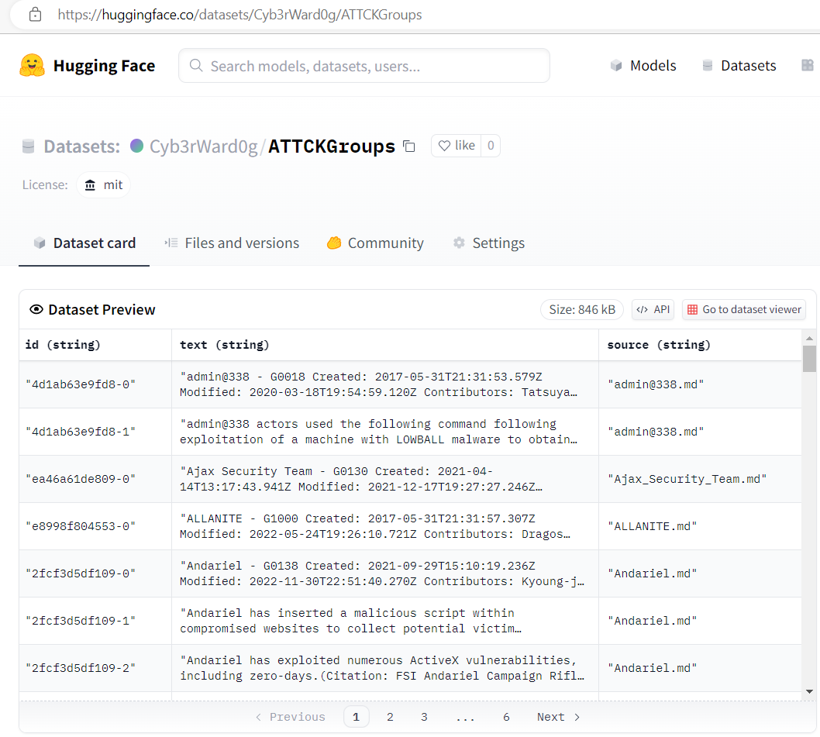The width and height of the screenshot is (820, 737).
Task: Go to page 2 of preview
Action: [390, 717]
